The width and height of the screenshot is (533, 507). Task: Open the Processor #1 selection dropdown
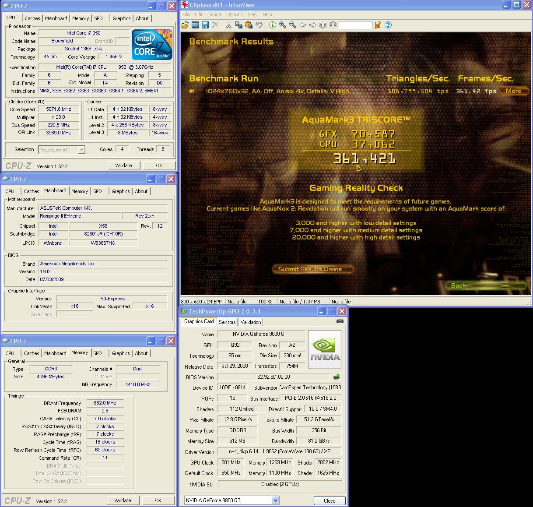pos(81,149)
